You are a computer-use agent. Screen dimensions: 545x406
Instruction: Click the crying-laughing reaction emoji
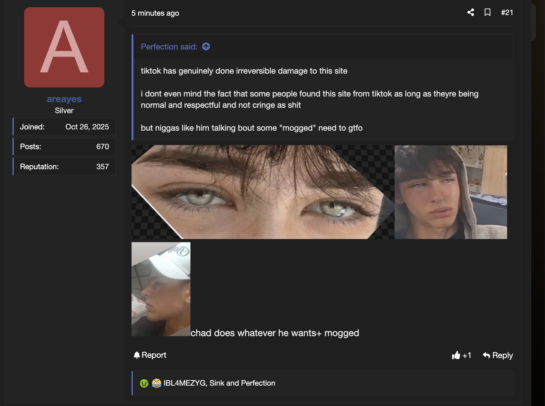pyautogui.click(x=156, y=383)
